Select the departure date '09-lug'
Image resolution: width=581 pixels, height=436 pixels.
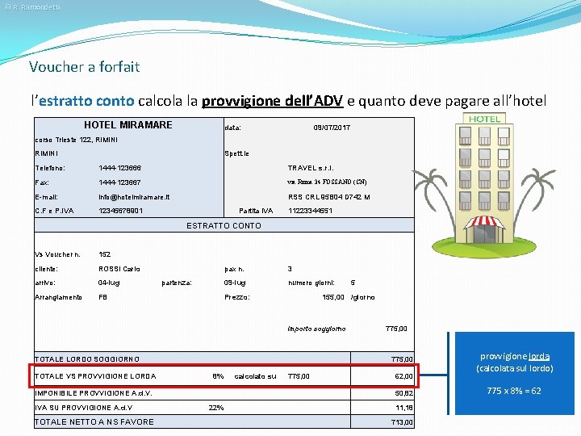(x=235, y=283)
